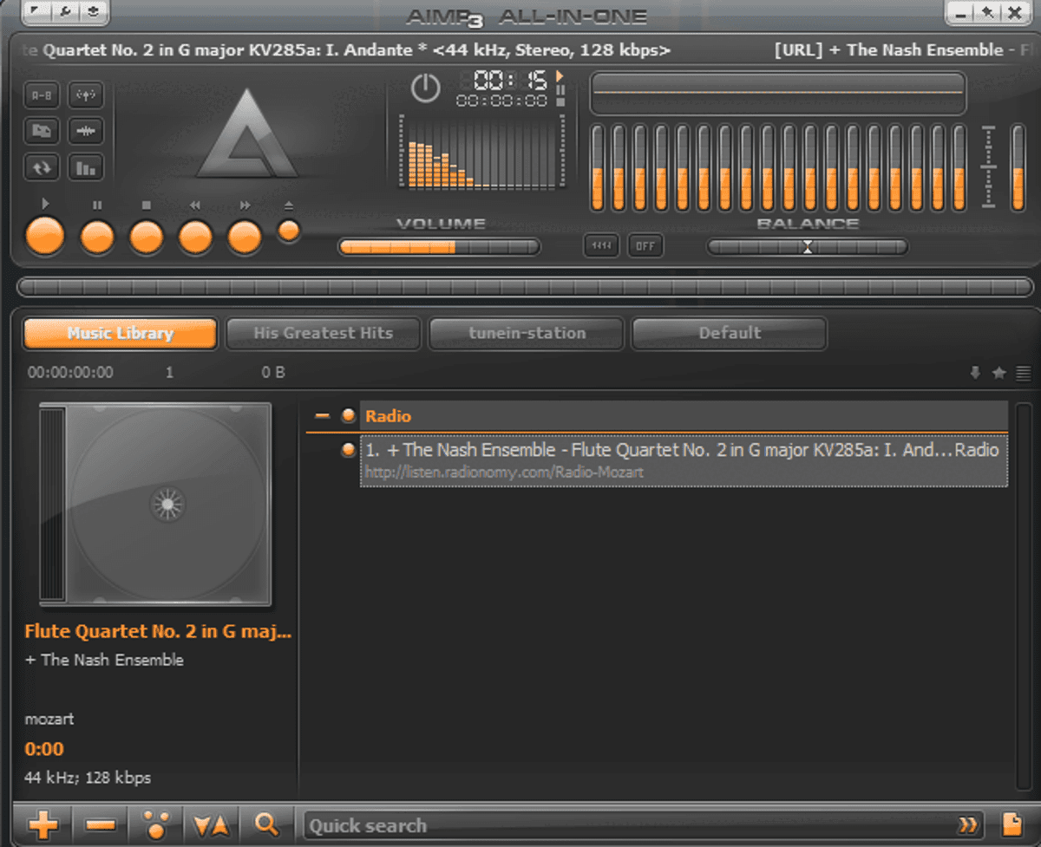Open the His Greatest Hits playlist tab
The height and width of the screenshot is (847, 1041).
323,334
